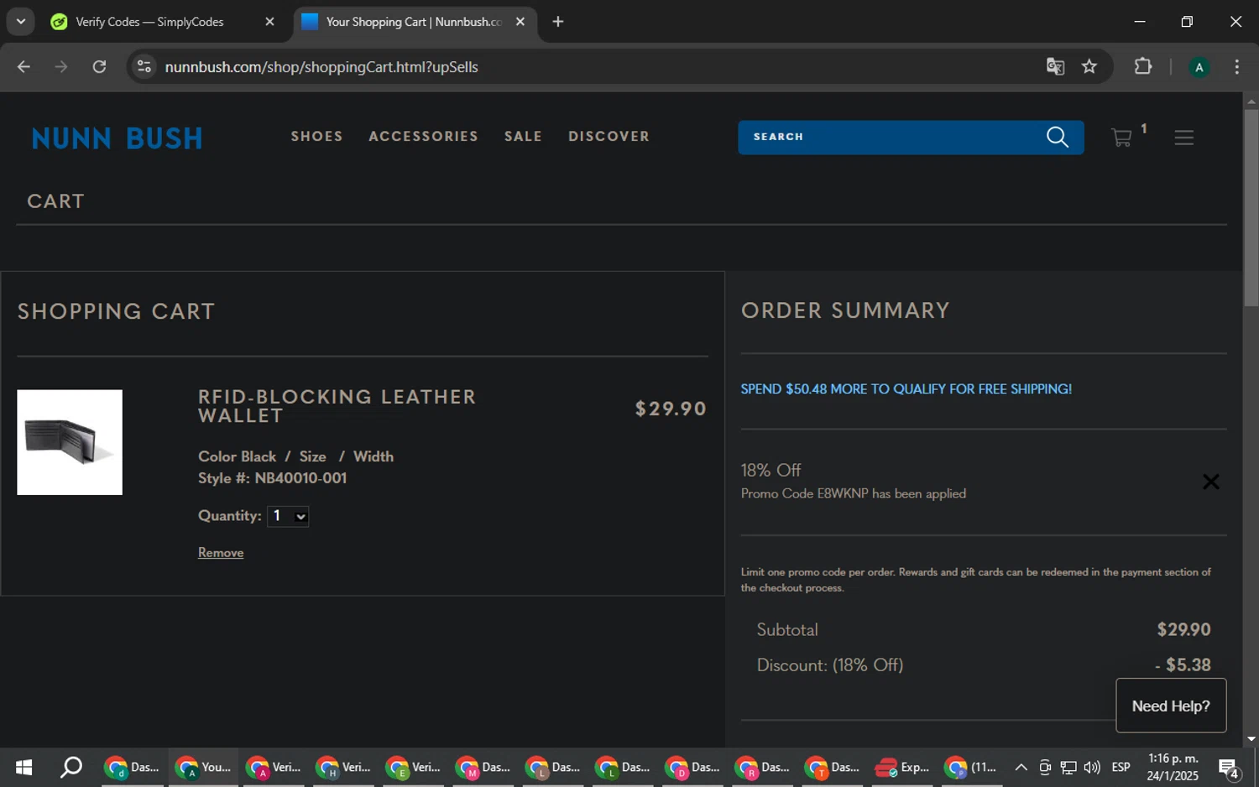
Task: Open the Windows Start menu
Action: (24, 767)
